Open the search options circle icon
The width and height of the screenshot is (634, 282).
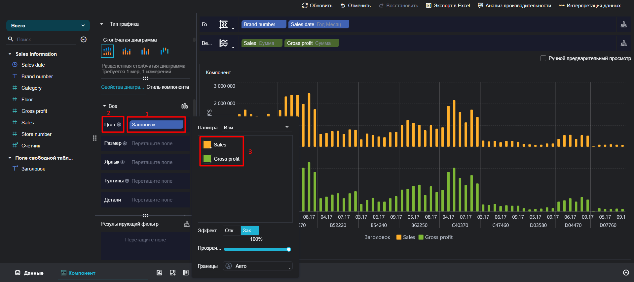[84, 40]
